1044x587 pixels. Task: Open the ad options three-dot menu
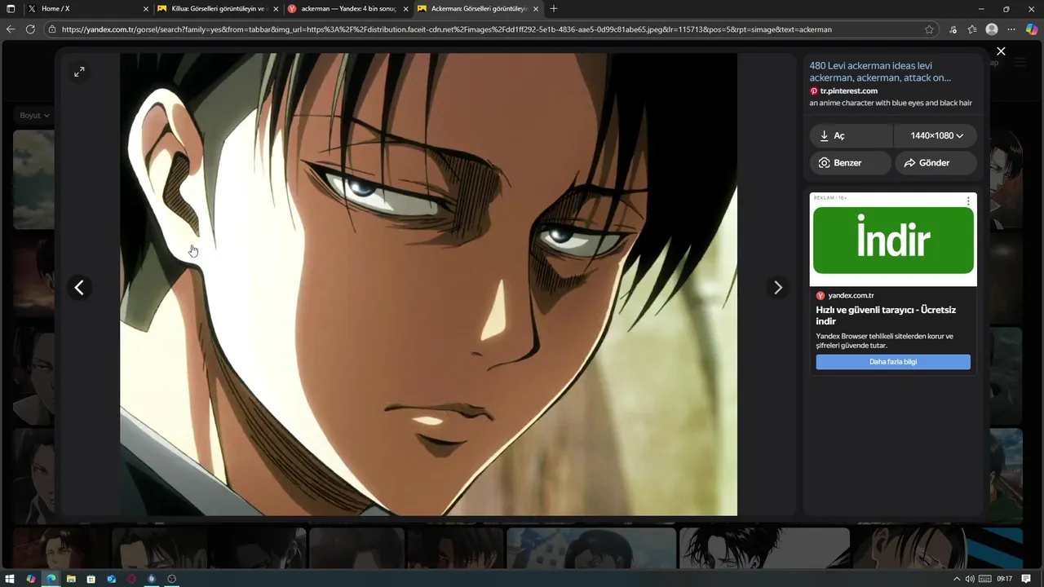pyautogui.click(x=968, y=201)
